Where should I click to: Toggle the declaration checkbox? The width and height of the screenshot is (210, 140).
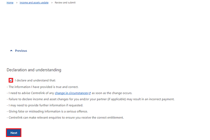pos(11,80)
